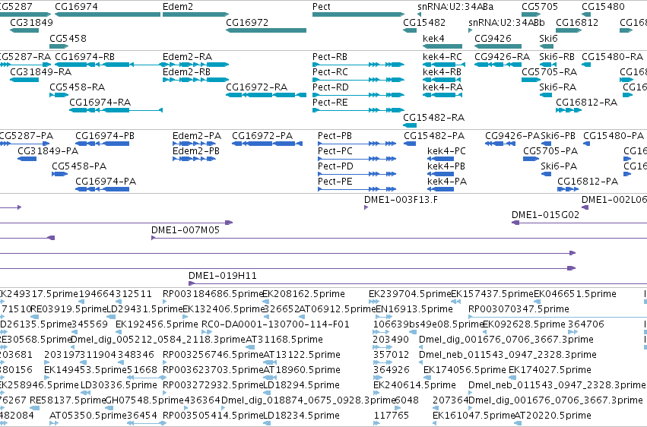Click the Edem2-PB protein label

click(x=196, y=151)
